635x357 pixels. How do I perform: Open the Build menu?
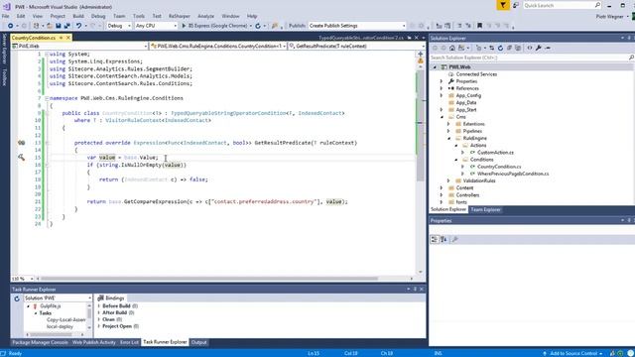point(78,16)
